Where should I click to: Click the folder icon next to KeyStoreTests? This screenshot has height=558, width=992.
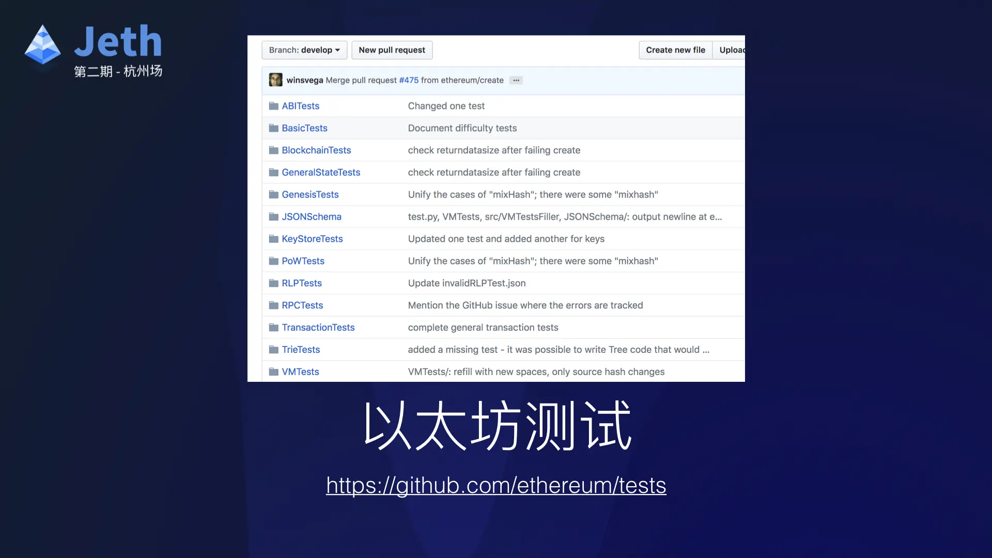pyautogui.click(x=273, y=239)
